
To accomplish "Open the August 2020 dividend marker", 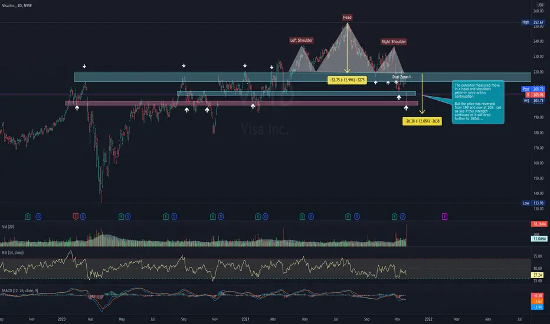I will [x=174, y=216].
